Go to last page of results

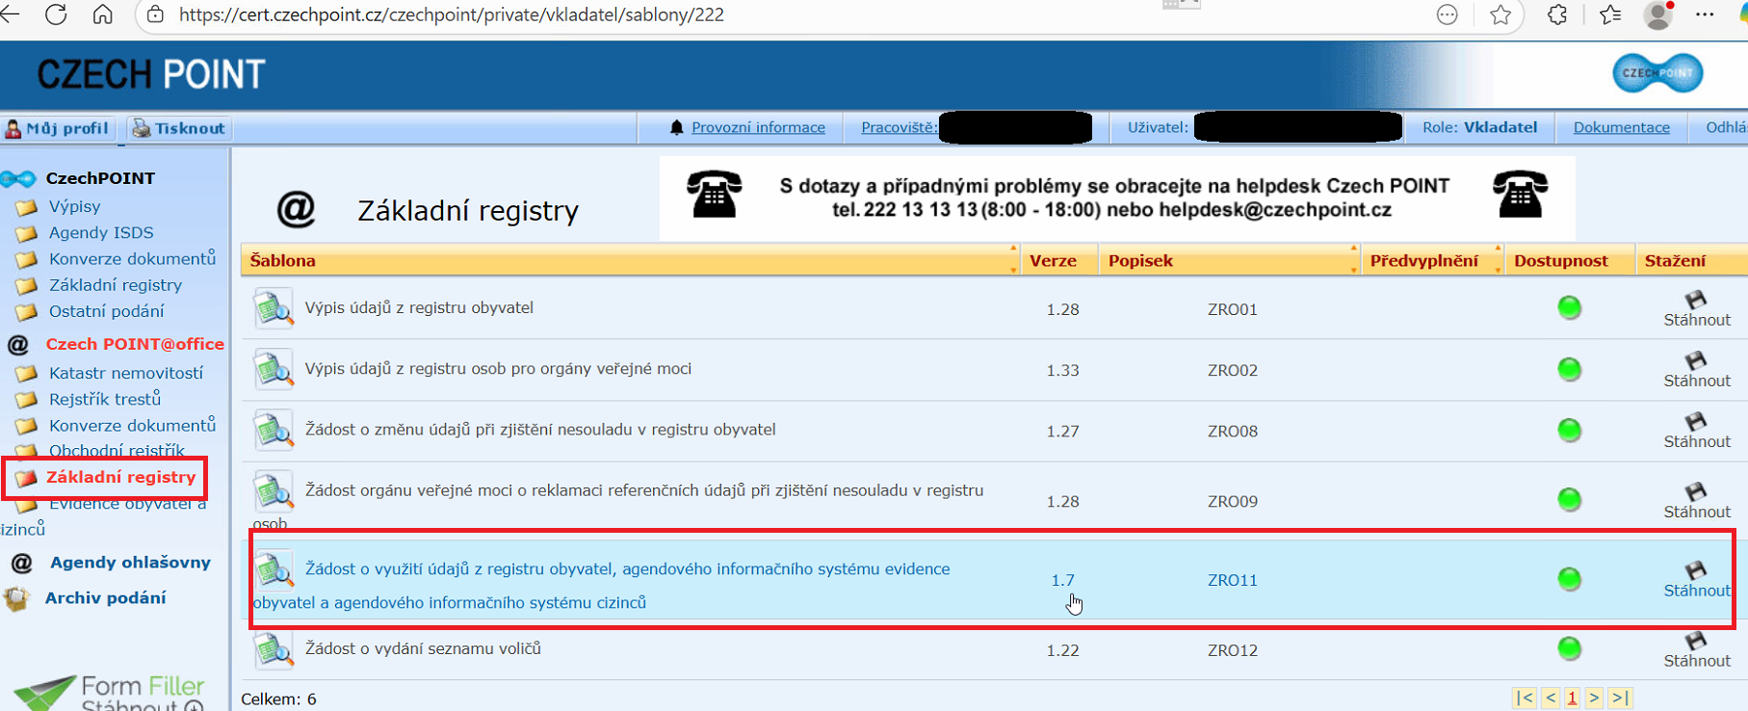[1620, 698]
